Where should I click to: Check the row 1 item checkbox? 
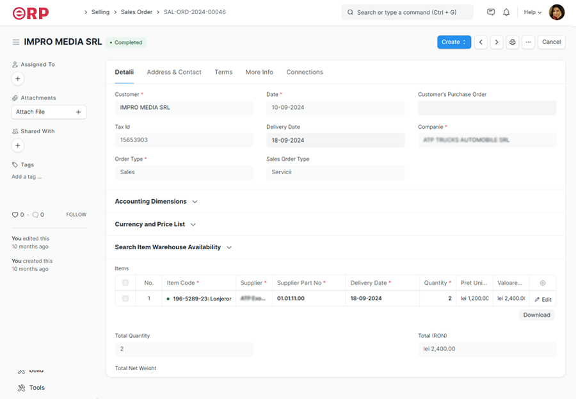[x=125, y=298]
